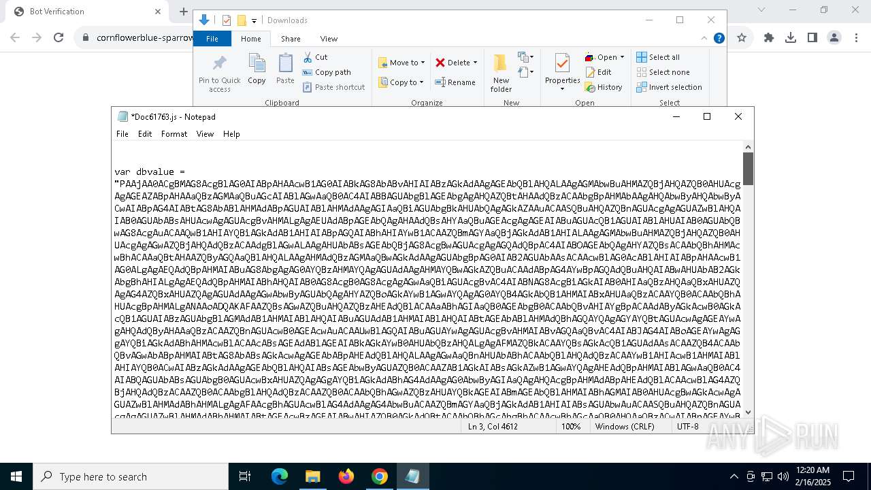This screenshot has height=490, width=871.
Task: Toggle Chrome side panel icon
Action: click(x=812, y=38)
